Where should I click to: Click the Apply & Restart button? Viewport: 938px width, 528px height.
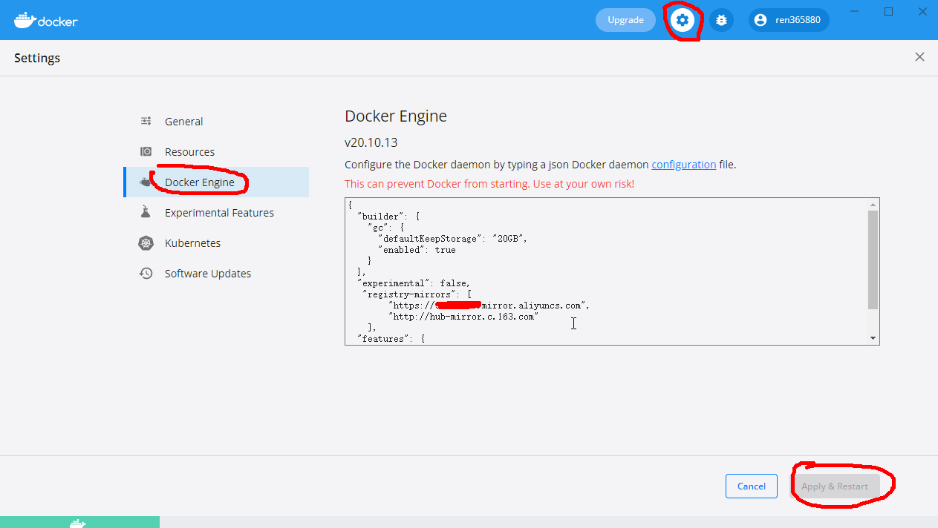(x=835, y=486)
